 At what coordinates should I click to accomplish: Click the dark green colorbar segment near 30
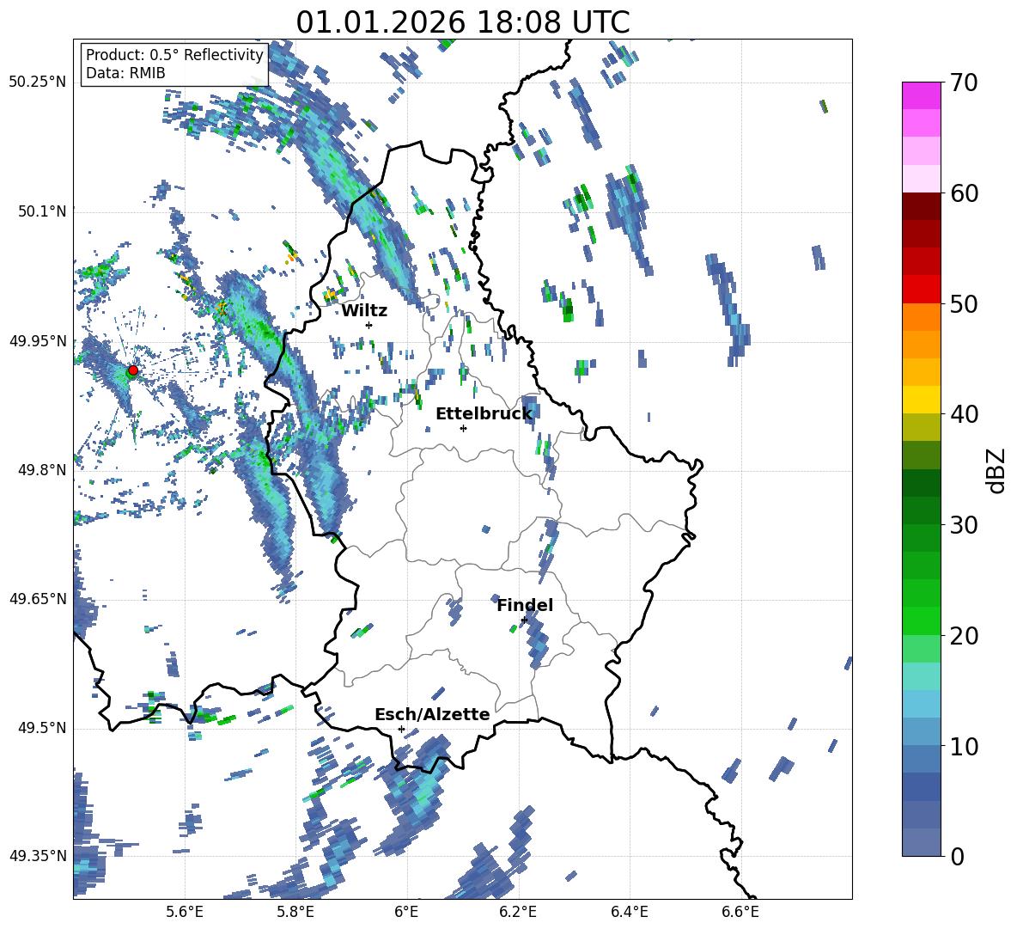pyautogui.click(x=921, y=510)
